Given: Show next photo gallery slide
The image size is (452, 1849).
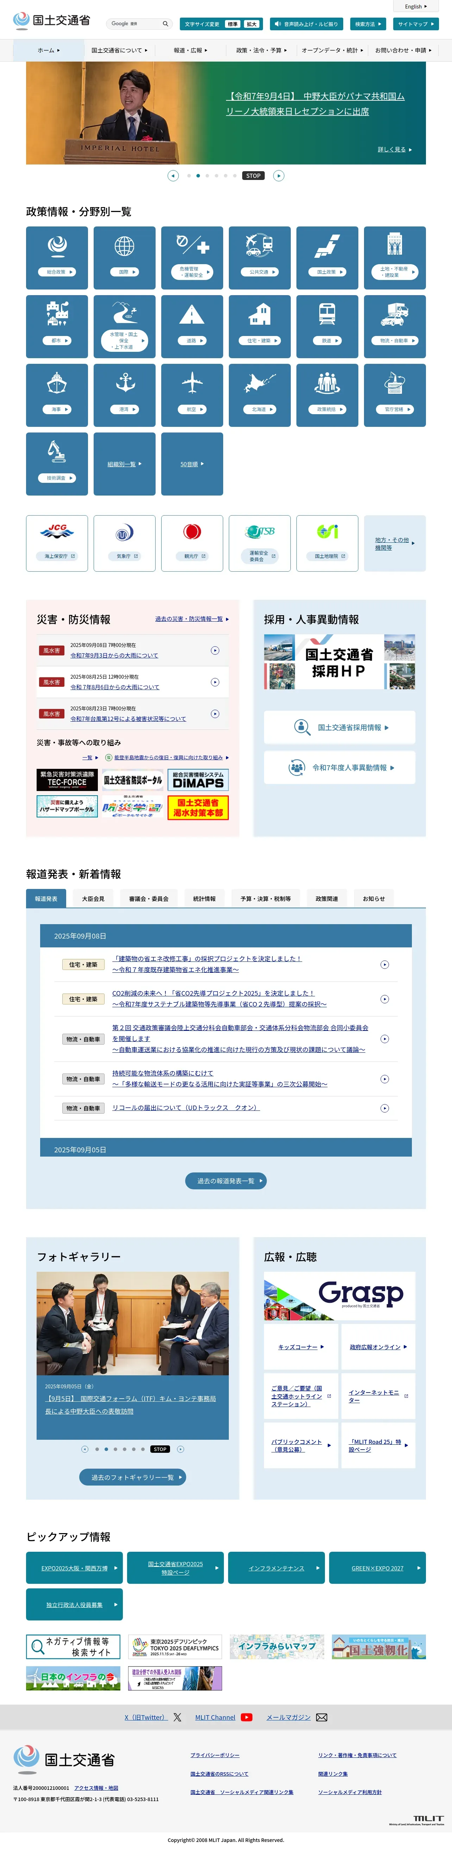Looking at the screenshot, I should pos(181,1449).
